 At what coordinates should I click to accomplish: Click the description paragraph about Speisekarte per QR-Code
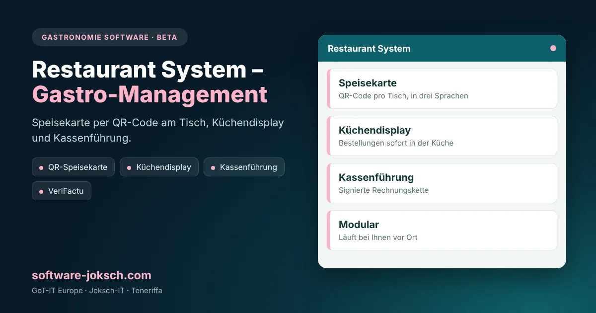tap(158, 130)
